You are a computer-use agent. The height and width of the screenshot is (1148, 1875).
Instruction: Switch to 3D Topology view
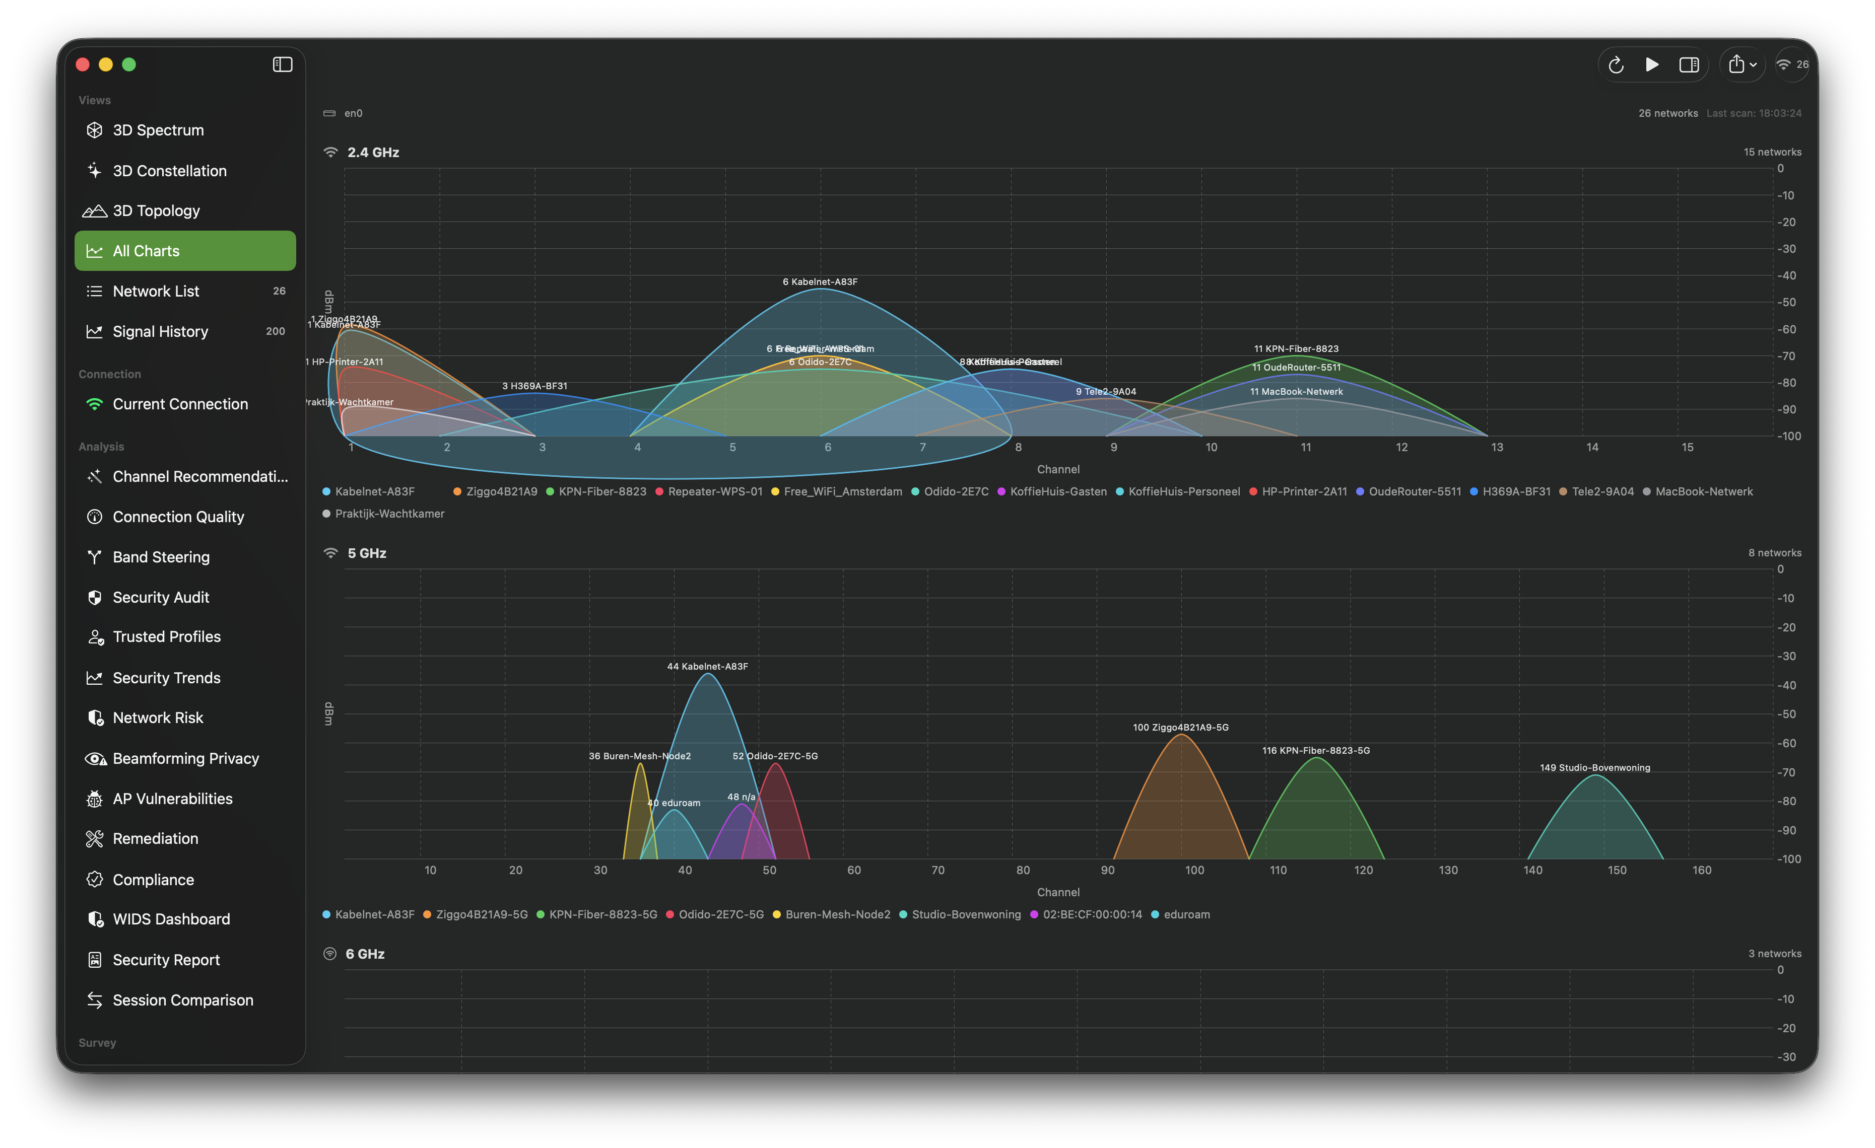click(x=185, y=211)
